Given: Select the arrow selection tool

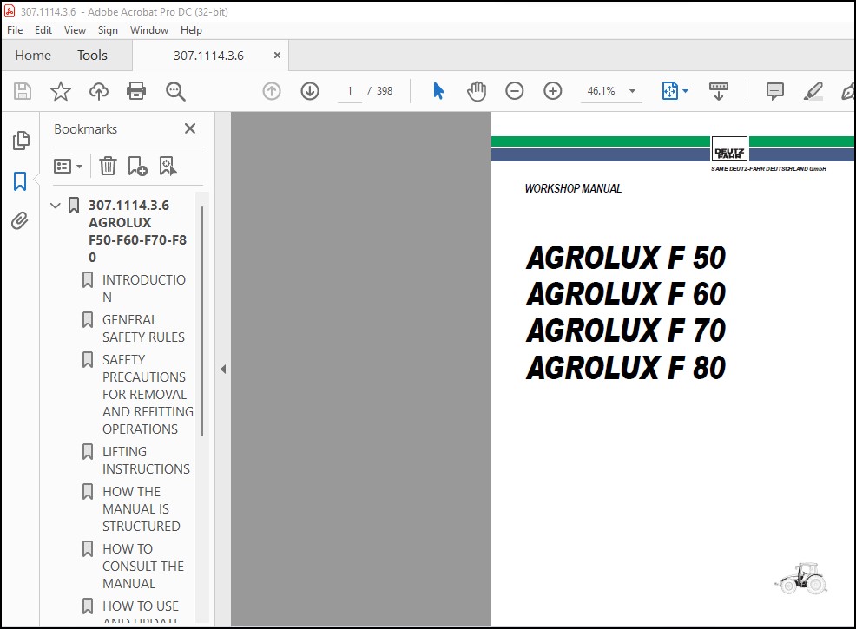Looking at the screenshot, I should (438, 91).
